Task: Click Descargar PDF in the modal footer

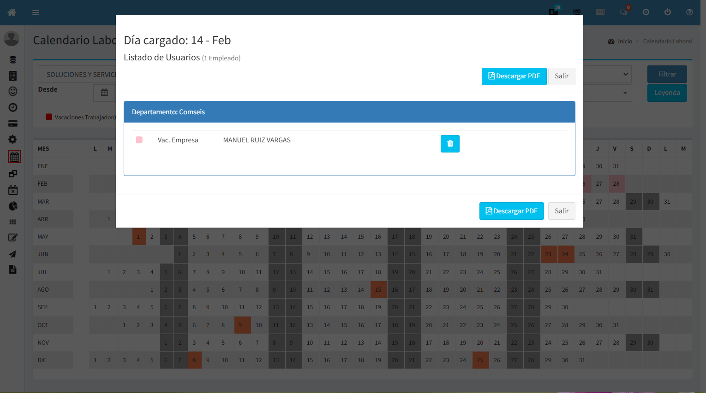Action: click(x=511, y=211)
